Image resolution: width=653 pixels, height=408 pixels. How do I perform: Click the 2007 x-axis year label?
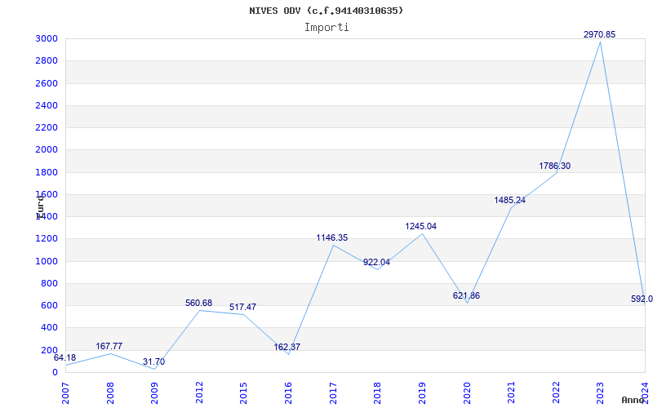(65, 392)
